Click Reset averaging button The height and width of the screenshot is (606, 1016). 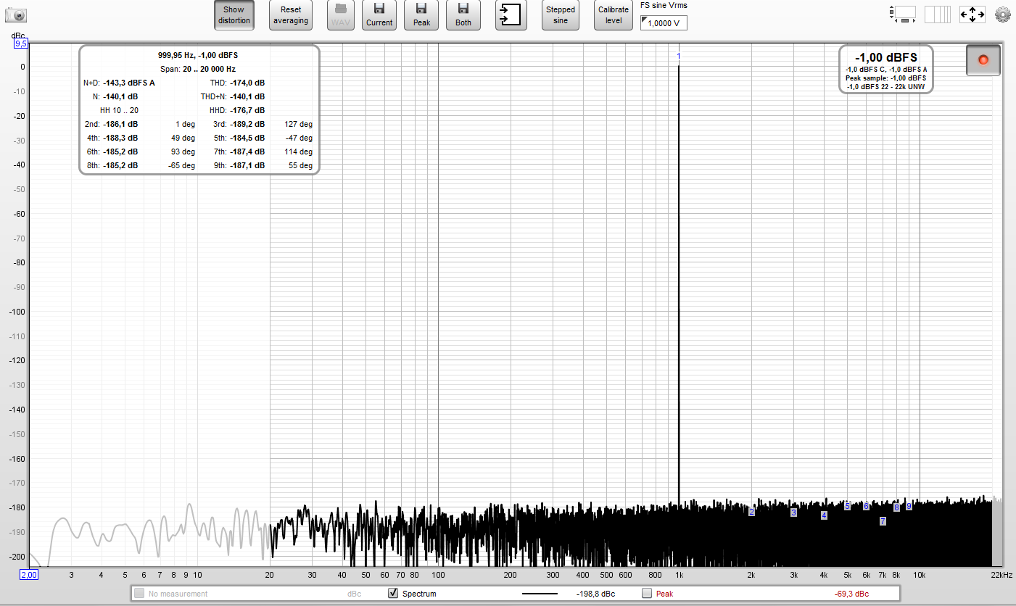[291, 15]
